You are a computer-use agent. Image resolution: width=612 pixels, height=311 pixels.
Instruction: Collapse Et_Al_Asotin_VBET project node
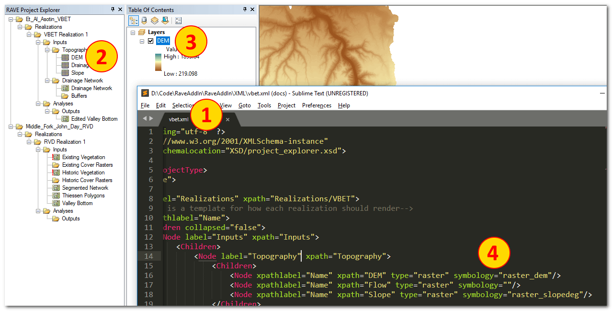(x=11, y=19)
